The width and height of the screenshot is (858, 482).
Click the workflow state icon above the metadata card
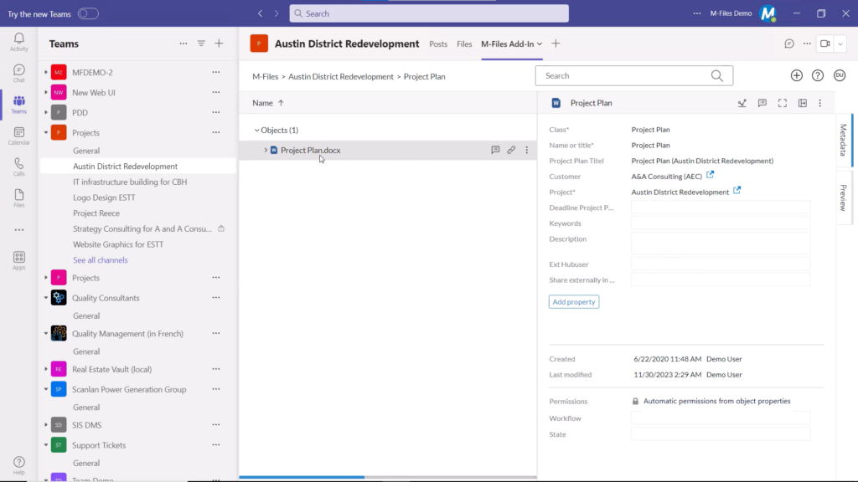(x=742, y=103)
